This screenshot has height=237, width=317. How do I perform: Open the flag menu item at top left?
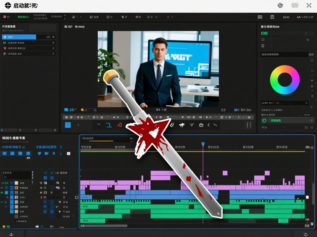pyautogui.click(x=5, y=17)
